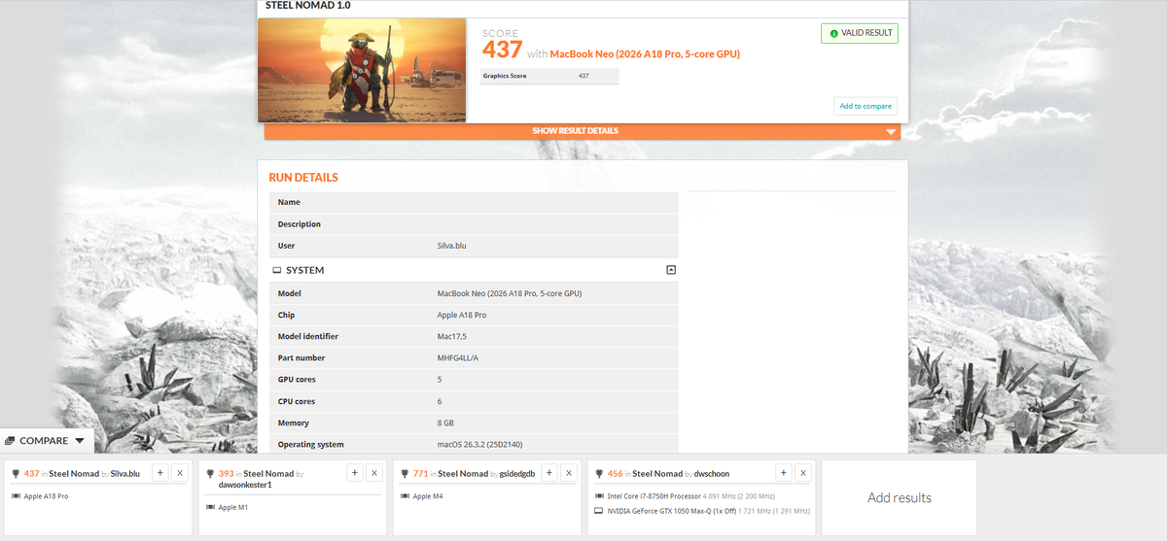This screenshot has width=1167, height=541.
Task: Click GPU icon beside NVIDIA GeForce GTX 1050
Action: tap(599, 510)
